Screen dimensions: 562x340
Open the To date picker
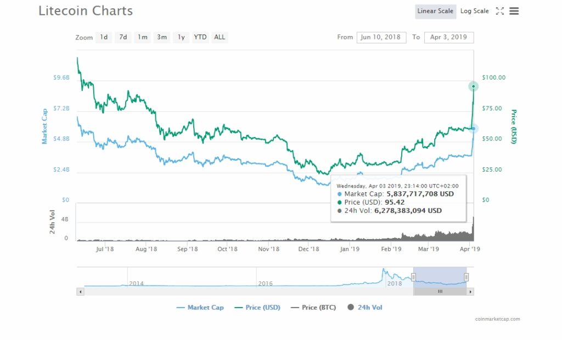click(449, 37)
